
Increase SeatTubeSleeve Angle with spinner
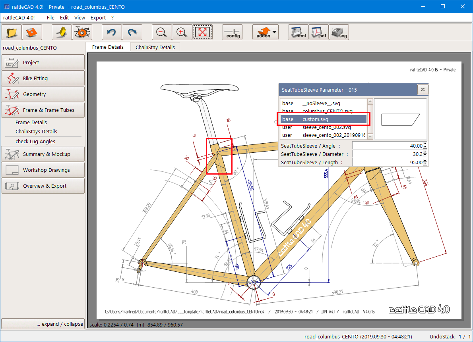click(x=425, y=144)
